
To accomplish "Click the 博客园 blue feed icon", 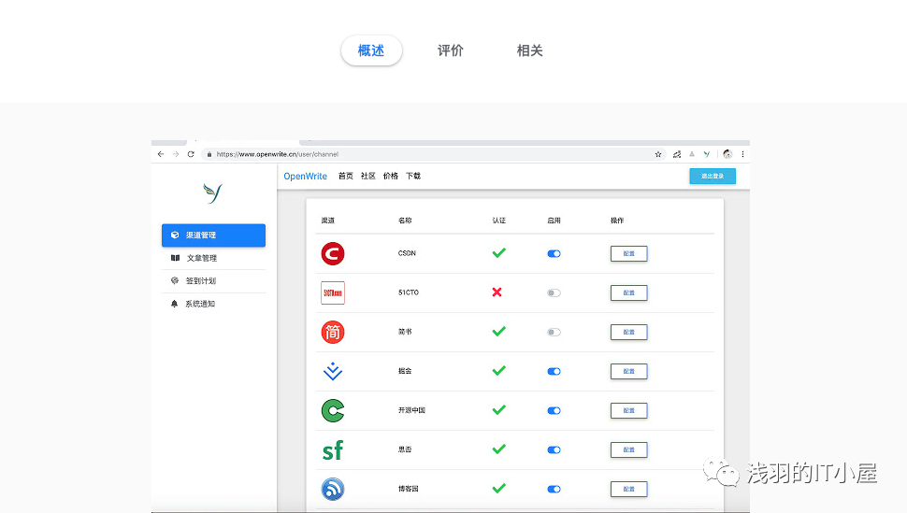I will point(332,489).
